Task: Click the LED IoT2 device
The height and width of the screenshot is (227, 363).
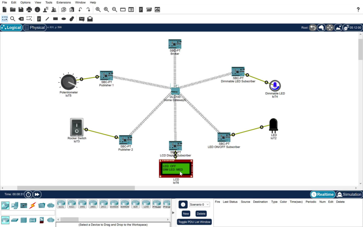Action: pos(273,126)
